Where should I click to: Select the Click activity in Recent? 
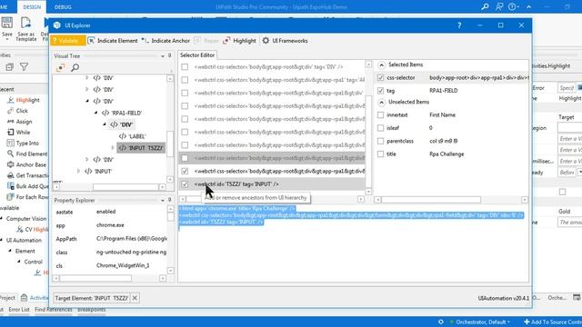(17, 111)
